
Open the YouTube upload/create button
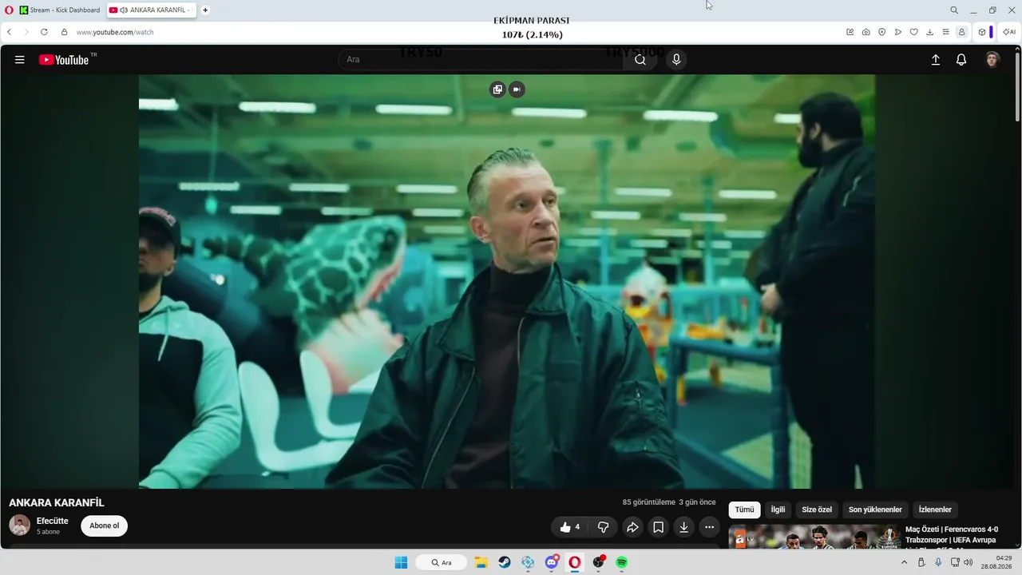[936, 60]
